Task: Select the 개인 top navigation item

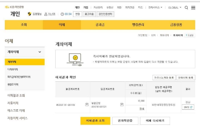Action: coord(77,7)
